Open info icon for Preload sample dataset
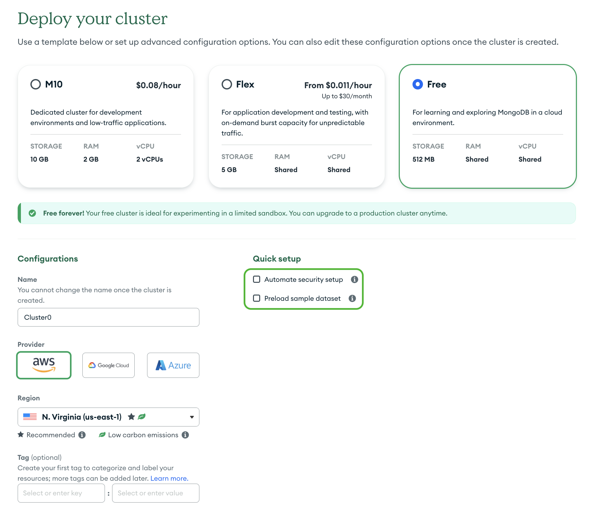Image resolution: width=589 pixels, height=514 pixels. pos(352,298)
